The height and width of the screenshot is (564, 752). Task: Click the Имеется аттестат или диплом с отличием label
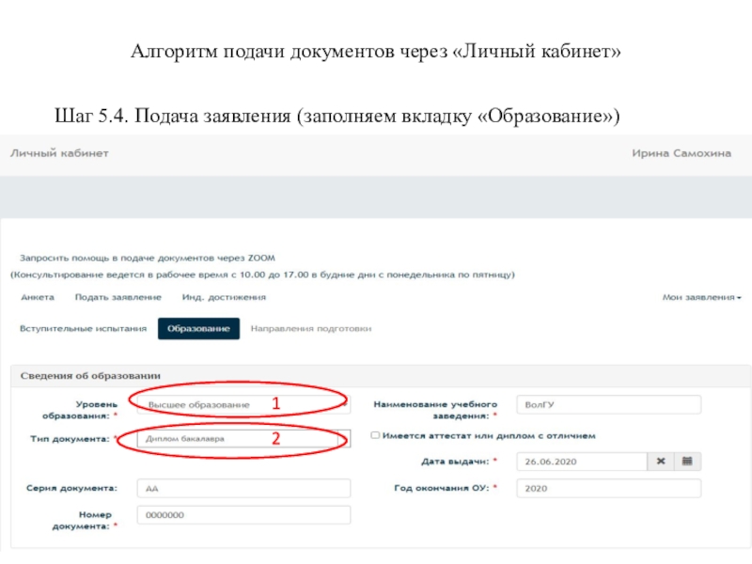(489, 436)
